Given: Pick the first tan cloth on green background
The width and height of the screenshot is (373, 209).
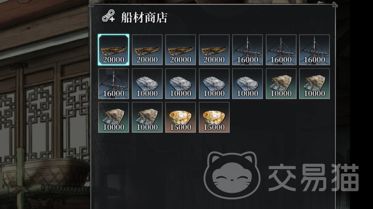Looking at the screenshot, I should [x=281, y=84].
